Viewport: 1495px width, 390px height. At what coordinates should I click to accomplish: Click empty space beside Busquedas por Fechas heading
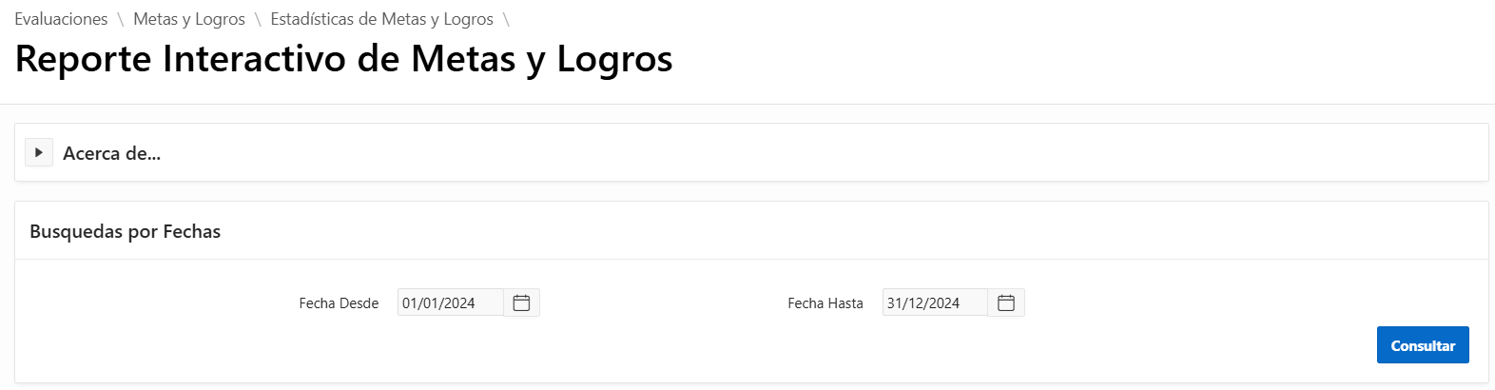[761, 231]
